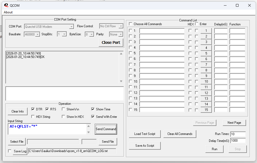Image resolution: width=257 pixels, height=163 pixels.
Task: Click the Close Port button
Action: click(x=111, y=42)
